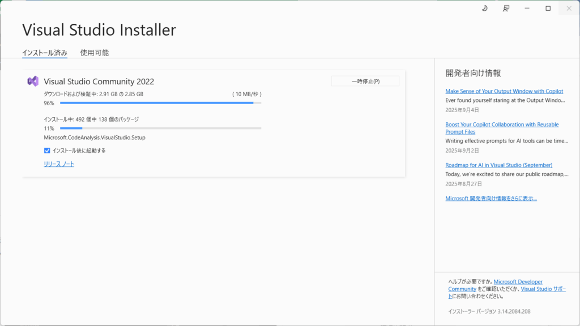Image resolution: width=580 pixels, height=326 pixels.
Task: Click ダウンロードおよび検証中 status text
Action: (93, 94)
